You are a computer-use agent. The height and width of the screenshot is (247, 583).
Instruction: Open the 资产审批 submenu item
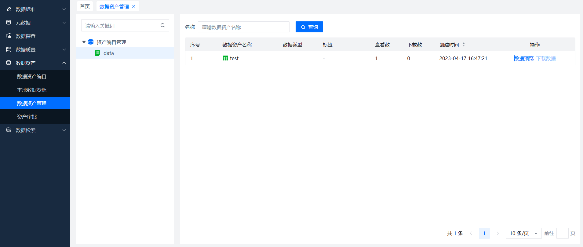35,117
